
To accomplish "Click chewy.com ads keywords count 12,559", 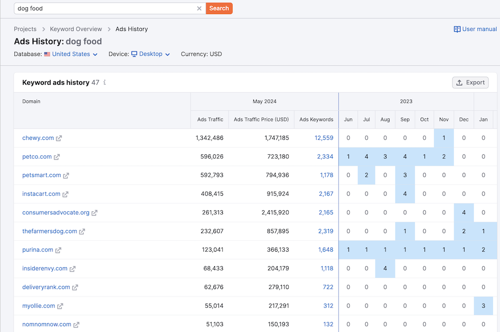I will [x=323, y=138].
